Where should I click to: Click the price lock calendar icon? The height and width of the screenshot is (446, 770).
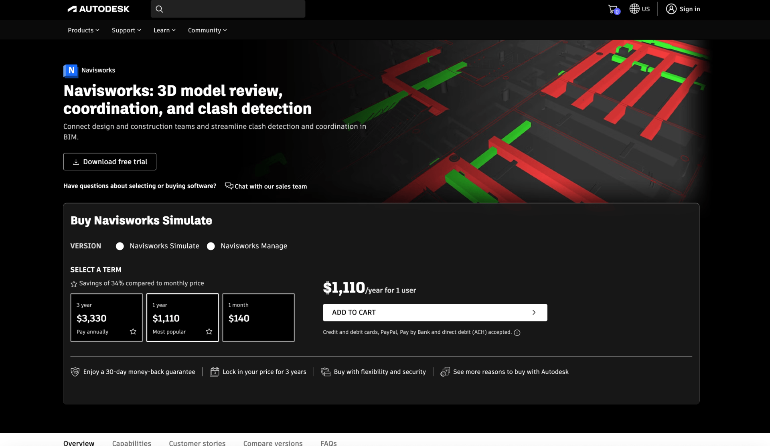coord(215,372)
